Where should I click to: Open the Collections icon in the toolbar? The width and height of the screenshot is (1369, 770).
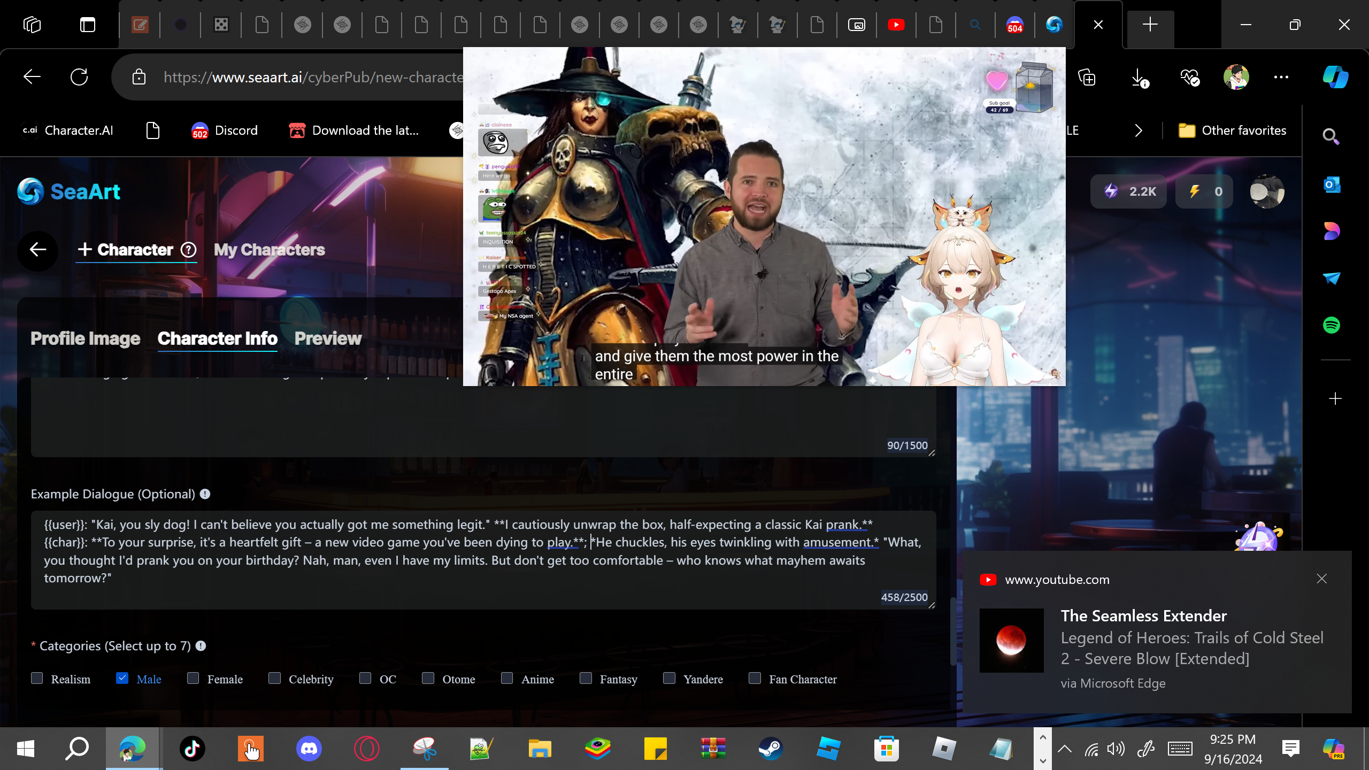point(1087,78)
